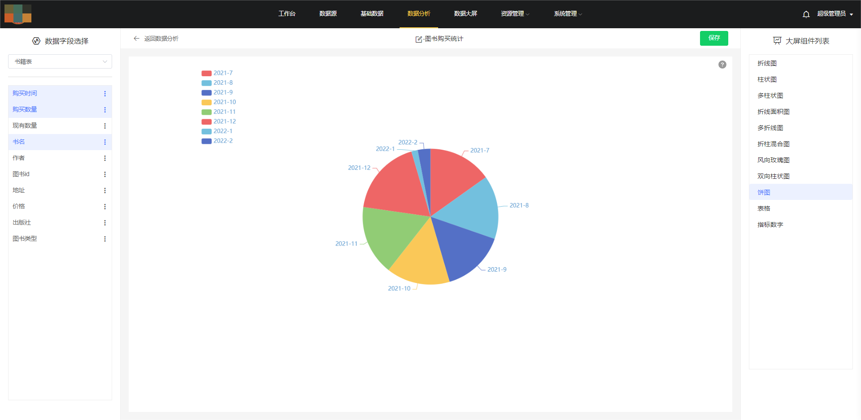Open options menu for 作者 field
This screenshot has height=420, width=861.
pyautogui.click(x=105, y=158)
